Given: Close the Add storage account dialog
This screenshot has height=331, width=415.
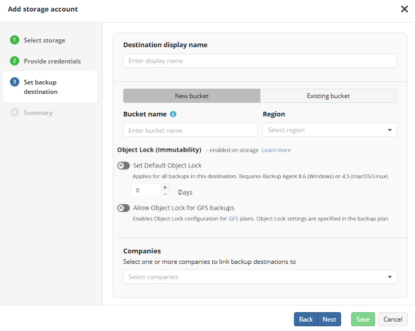Looking at the screenshot, I should (x=404, y=9).
